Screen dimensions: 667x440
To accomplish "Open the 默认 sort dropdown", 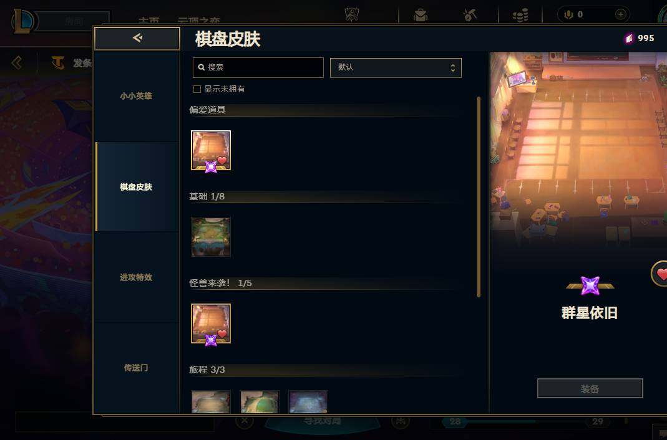I will 396,67.
